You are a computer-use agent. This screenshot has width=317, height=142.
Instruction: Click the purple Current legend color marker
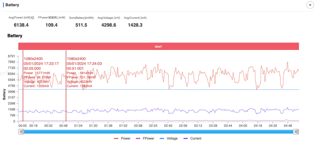point(185,139)
